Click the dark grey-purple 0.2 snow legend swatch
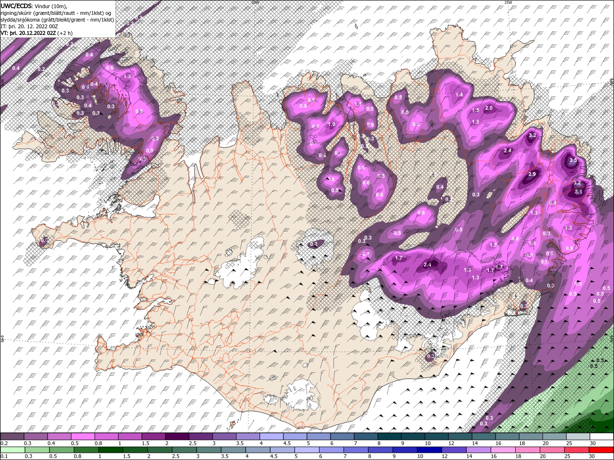This screenshot has height=460, width=614. point(12,436)
